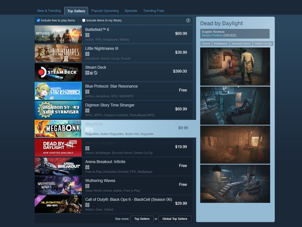The width and height of the screenshot is (302, 227).
Task: Click the $19.99 Dead by Daylight price
Action: coord(181,147)
